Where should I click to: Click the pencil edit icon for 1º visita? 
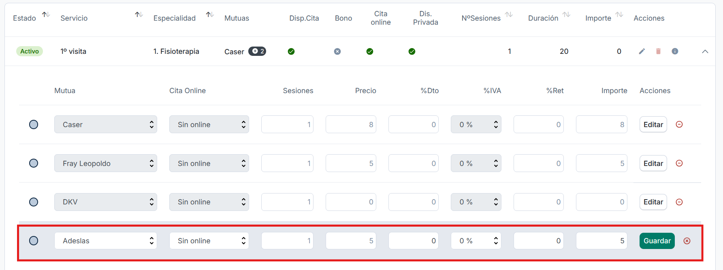pos(642,51)
